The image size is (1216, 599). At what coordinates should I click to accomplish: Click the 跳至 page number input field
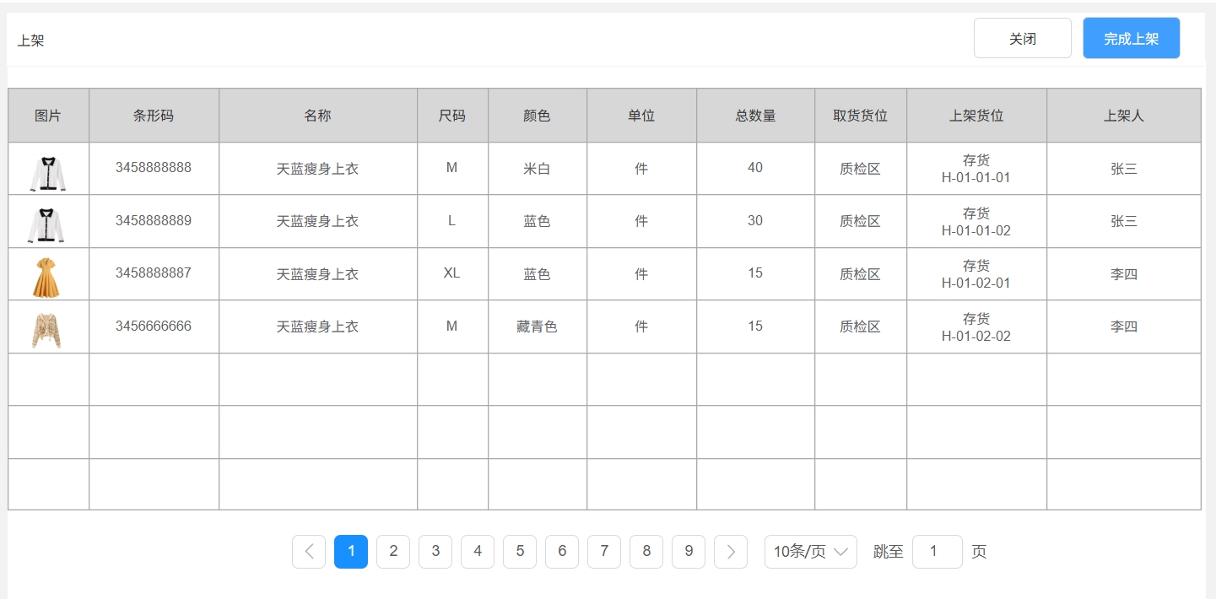click(938, 552)
